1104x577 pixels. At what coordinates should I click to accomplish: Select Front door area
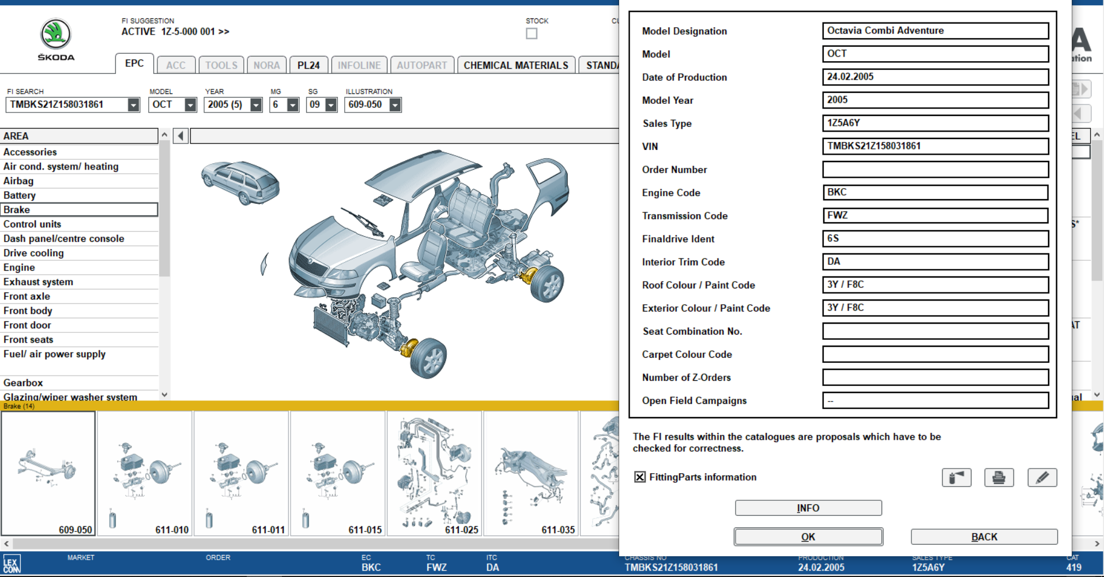click(x=79, y=325)
